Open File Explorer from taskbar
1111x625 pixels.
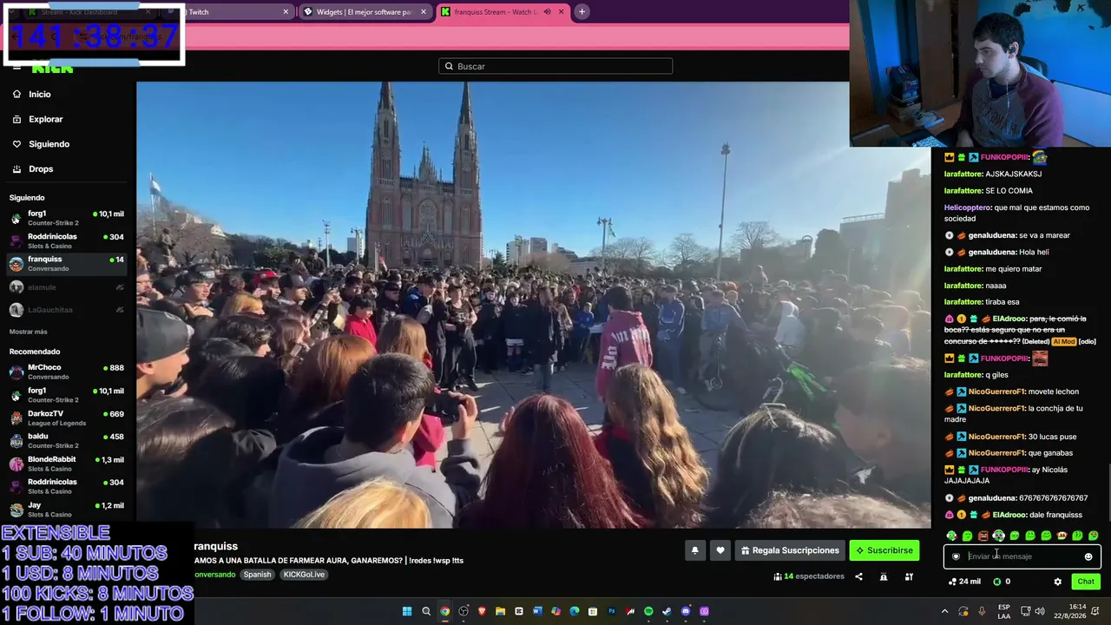pyautogui.click(x=500, y=611)
